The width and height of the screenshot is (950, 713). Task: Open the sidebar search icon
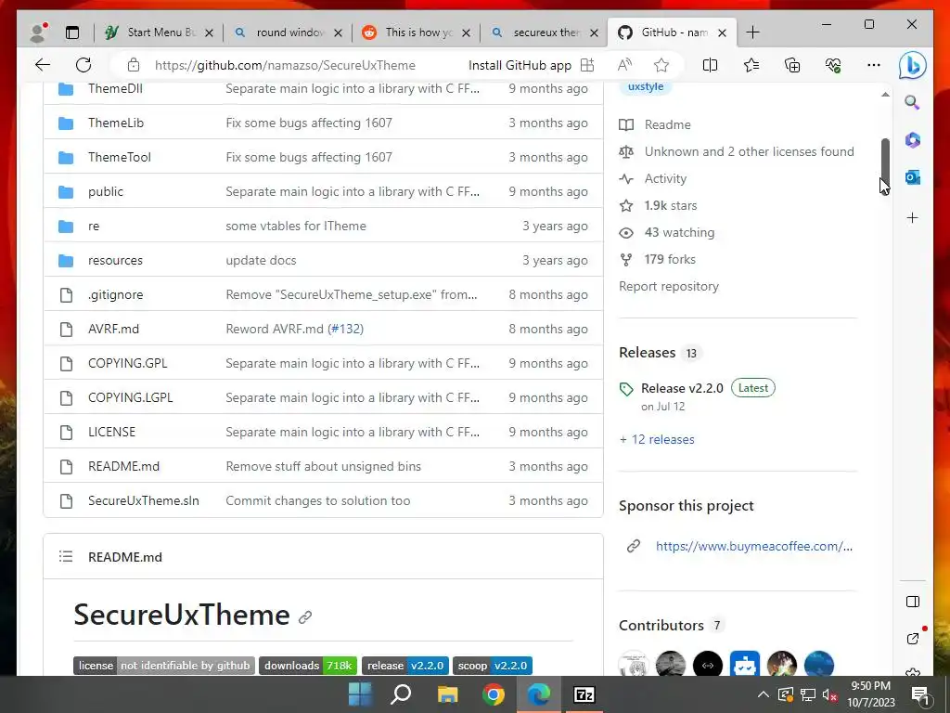point(913,102)
